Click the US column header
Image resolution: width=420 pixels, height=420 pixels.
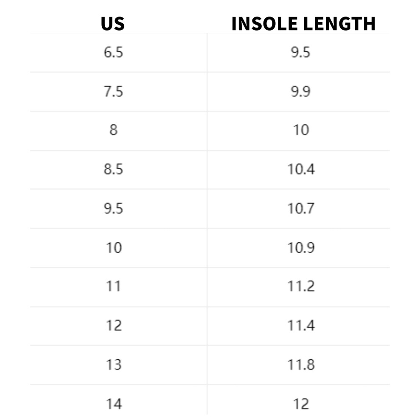coord(113,24)
